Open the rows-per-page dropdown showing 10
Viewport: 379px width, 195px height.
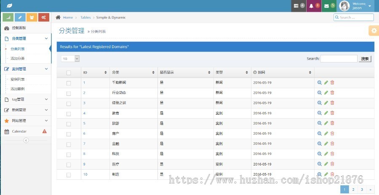pos(70,59)
